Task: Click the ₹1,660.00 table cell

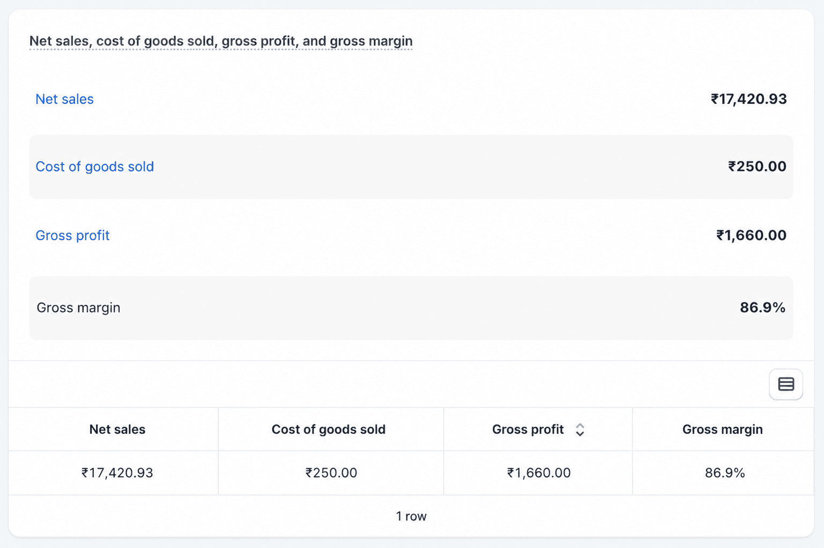Action: coord(538,473)
